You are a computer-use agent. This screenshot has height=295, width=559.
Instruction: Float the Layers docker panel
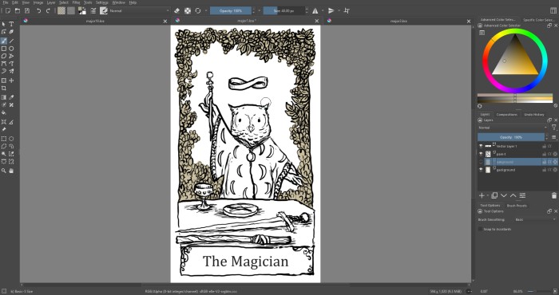click(x=549, y=120)
